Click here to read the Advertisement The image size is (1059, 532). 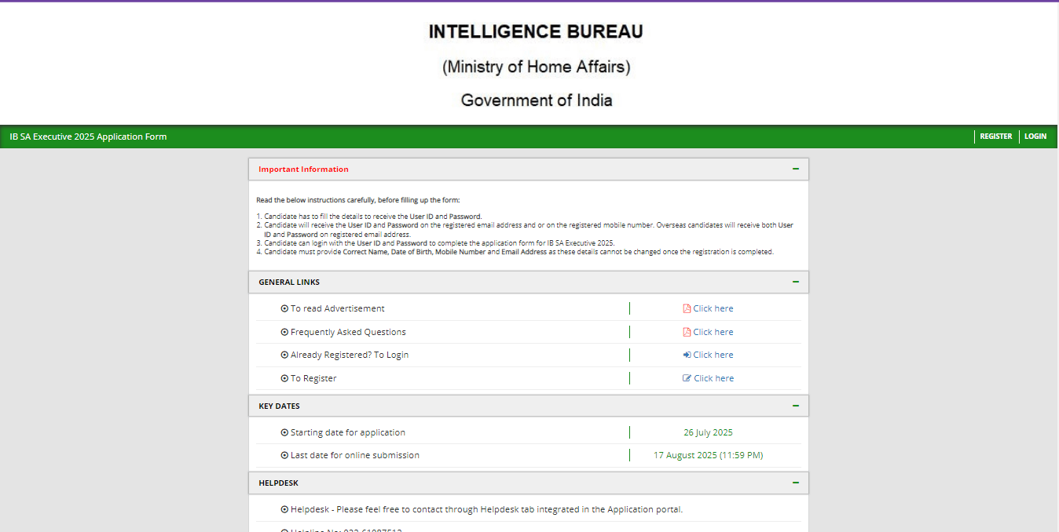(712, 308)
